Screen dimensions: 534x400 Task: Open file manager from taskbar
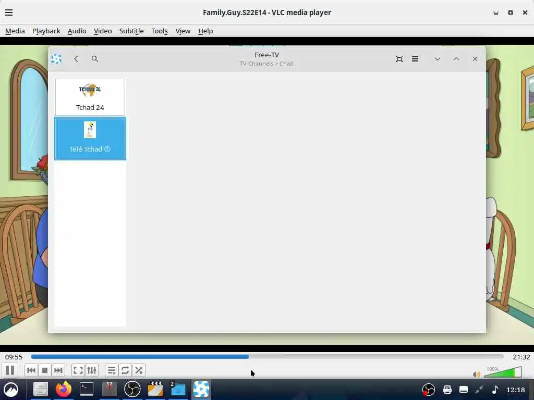[41, 389]
